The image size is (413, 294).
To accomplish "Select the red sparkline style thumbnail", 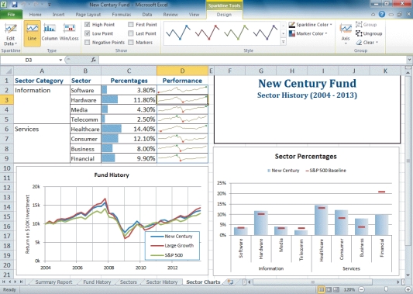I will click(x=208, y=33).
